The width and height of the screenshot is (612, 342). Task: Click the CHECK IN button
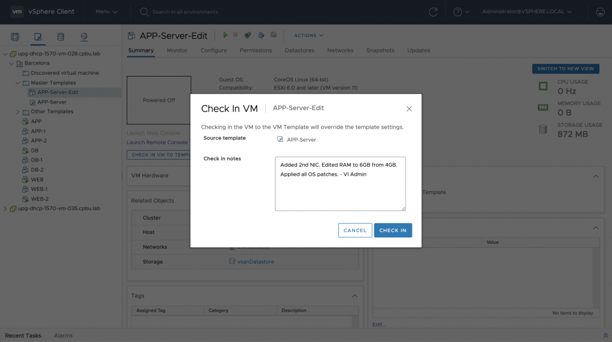[x=393, y=230]
